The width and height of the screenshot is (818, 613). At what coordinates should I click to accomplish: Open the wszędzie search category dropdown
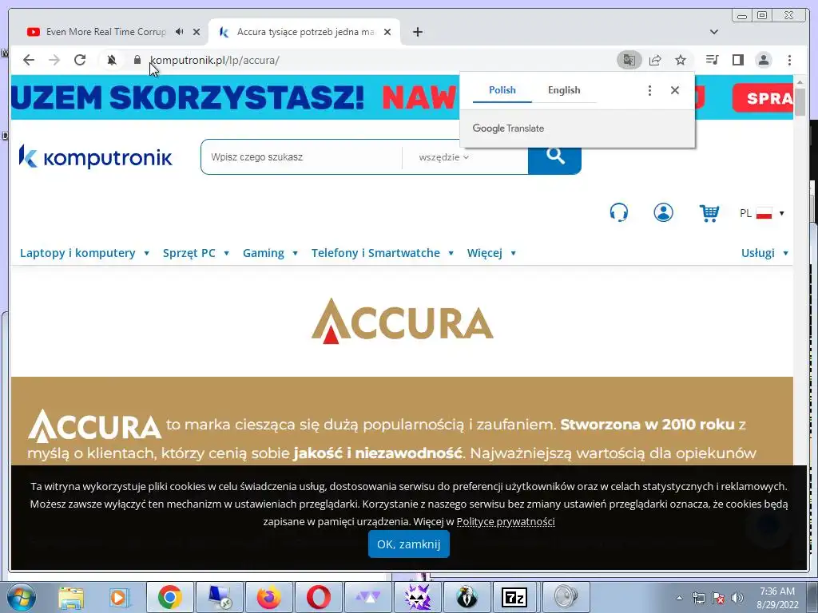(x=443, y=157)
